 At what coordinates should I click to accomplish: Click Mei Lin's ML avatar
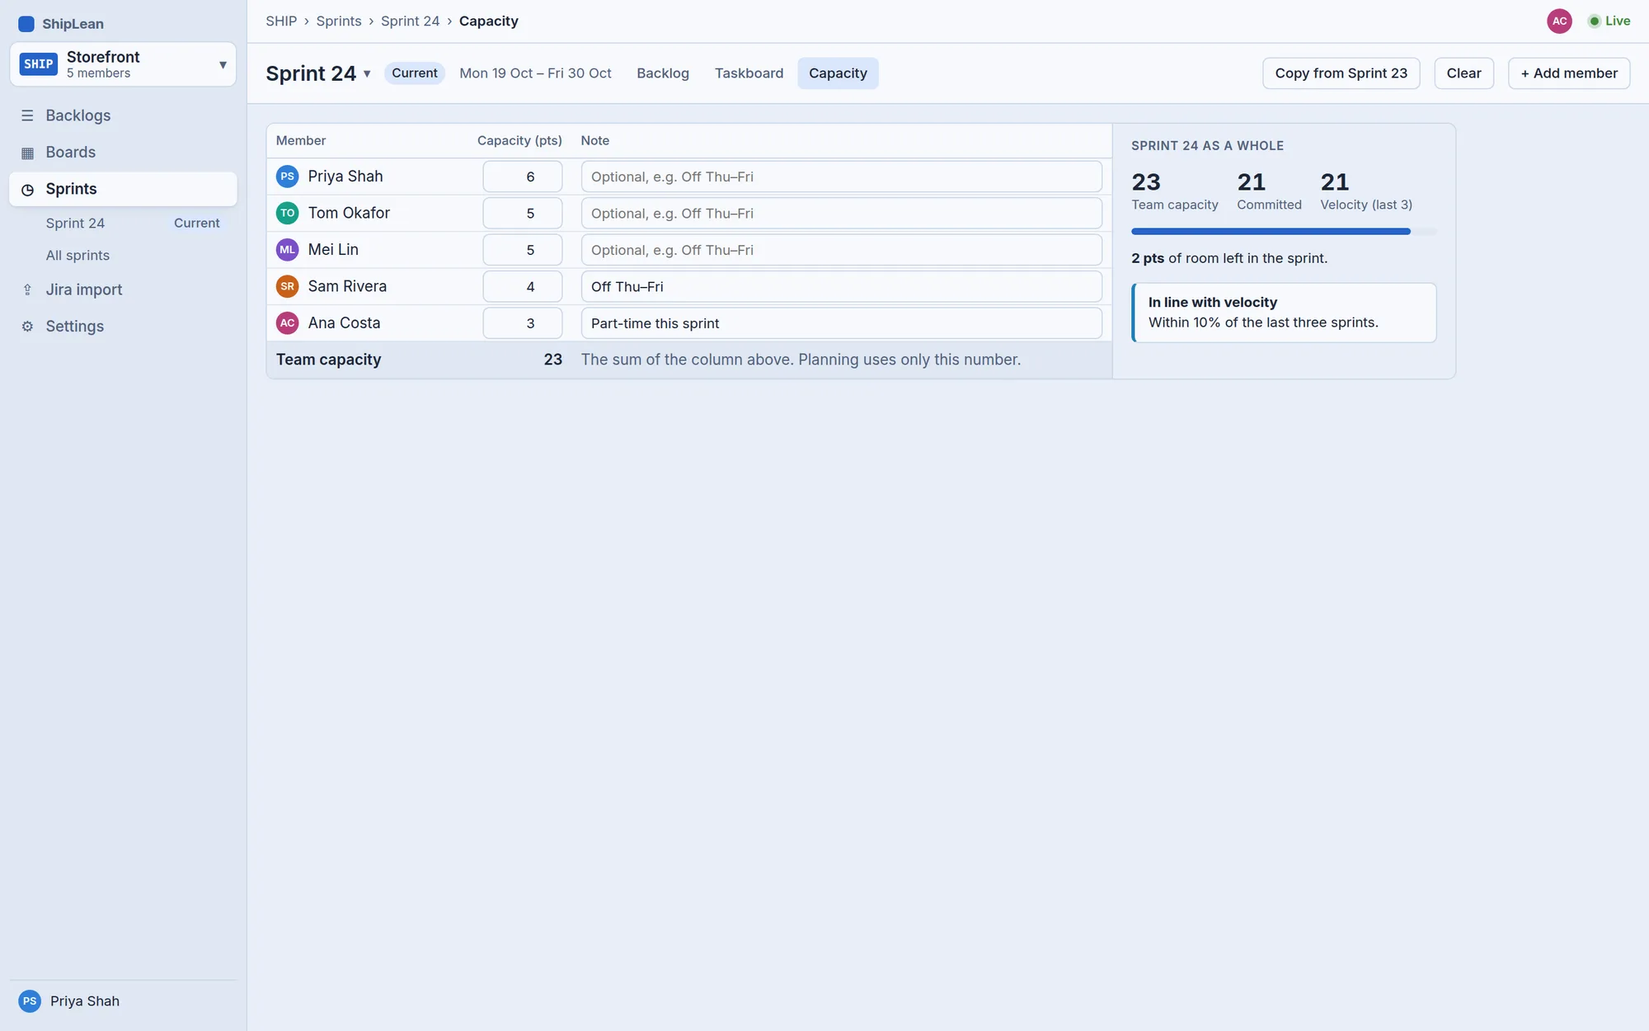(x=287, y=250)
